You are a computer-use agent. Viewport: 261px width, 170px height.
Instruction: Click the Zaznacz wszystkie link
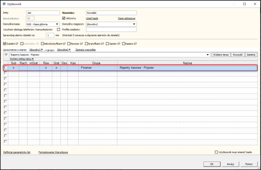[86, 50]
